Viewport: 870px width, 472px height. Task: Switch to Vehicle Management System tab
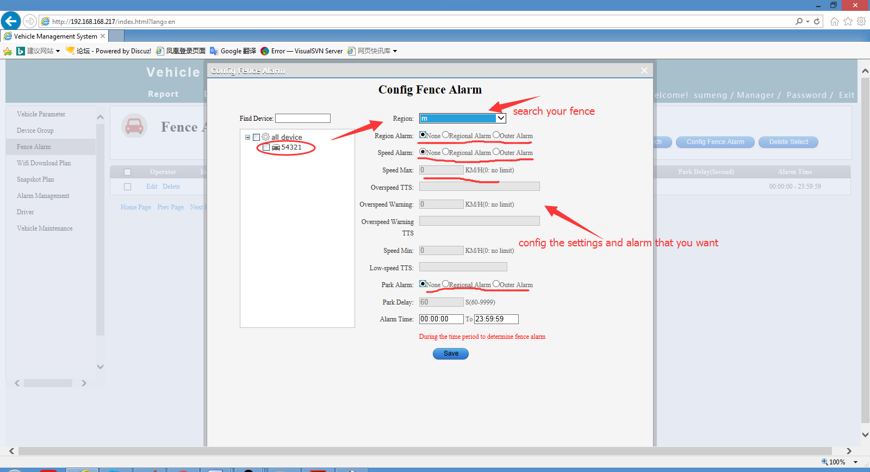pos(55,36)
